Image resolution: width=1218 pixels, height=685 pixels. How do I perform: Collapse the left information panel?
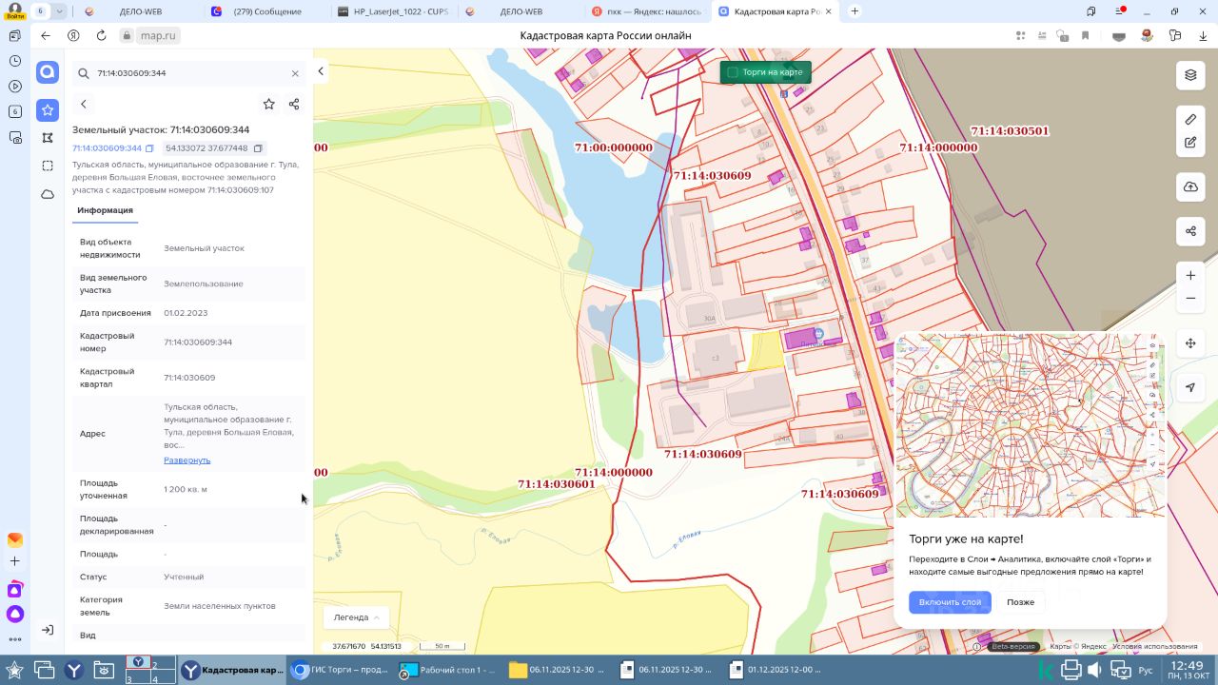[321, 71]
